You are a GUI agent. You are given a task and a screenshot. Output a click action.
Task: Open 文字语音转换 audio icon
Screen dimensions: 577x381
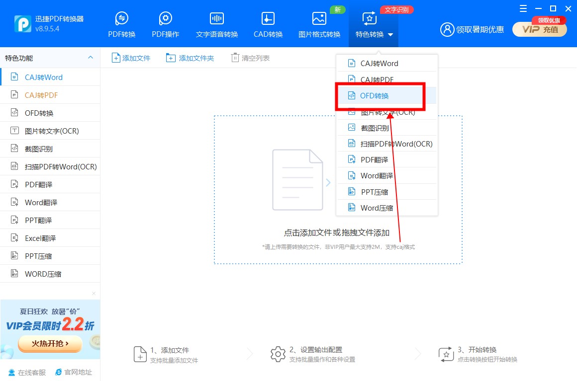coord(217,19)
